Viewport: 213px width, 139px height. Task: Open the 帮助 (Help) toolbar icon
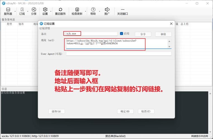point(93,11)
